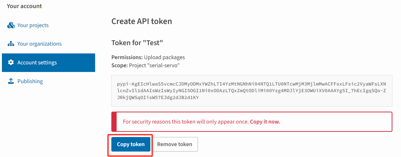Click the Remove token button
Image resolution: width=401 pixels, height=157 pixels.
175,144
